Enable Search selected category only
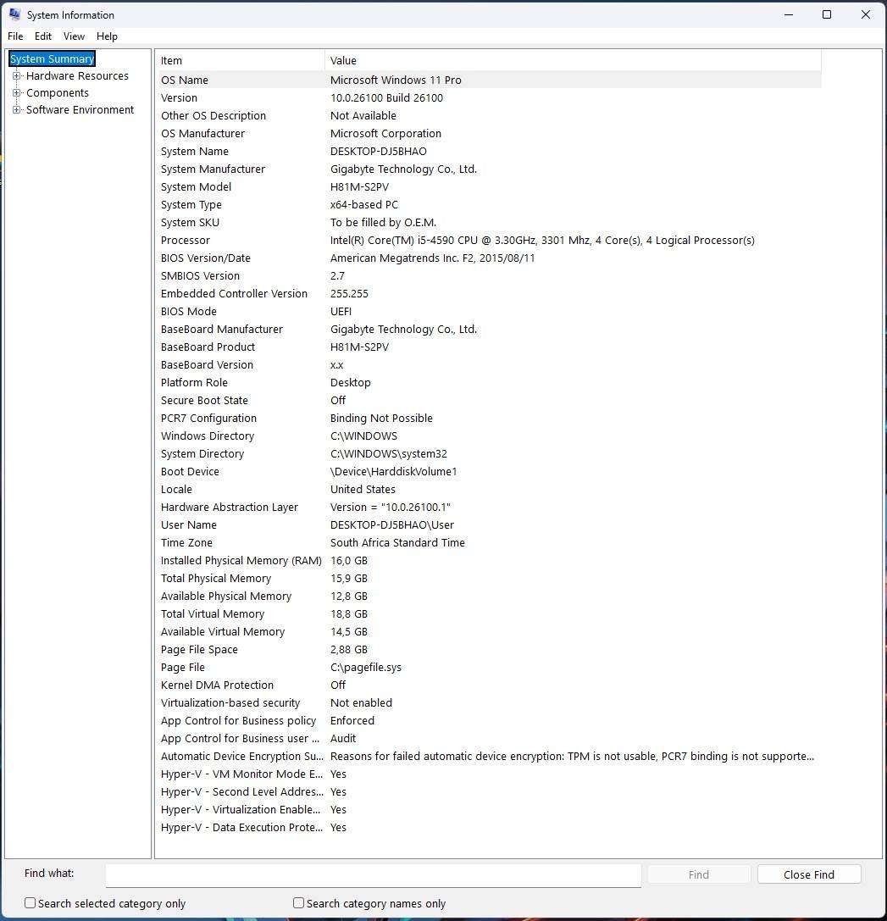This screenshot has width=887, height=921. point(30,903)
